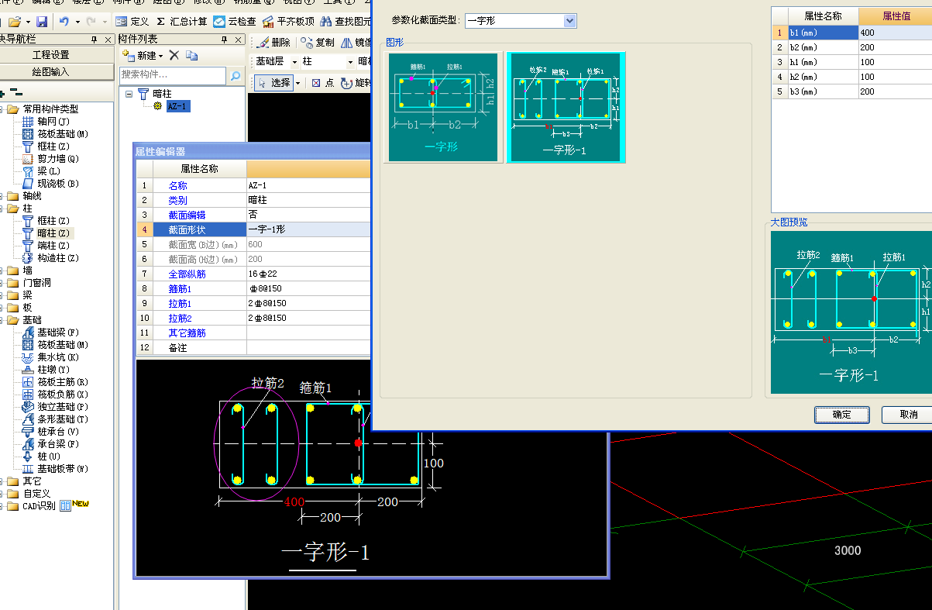Select AZ-1 component in 构件列表

pos(177,106)
